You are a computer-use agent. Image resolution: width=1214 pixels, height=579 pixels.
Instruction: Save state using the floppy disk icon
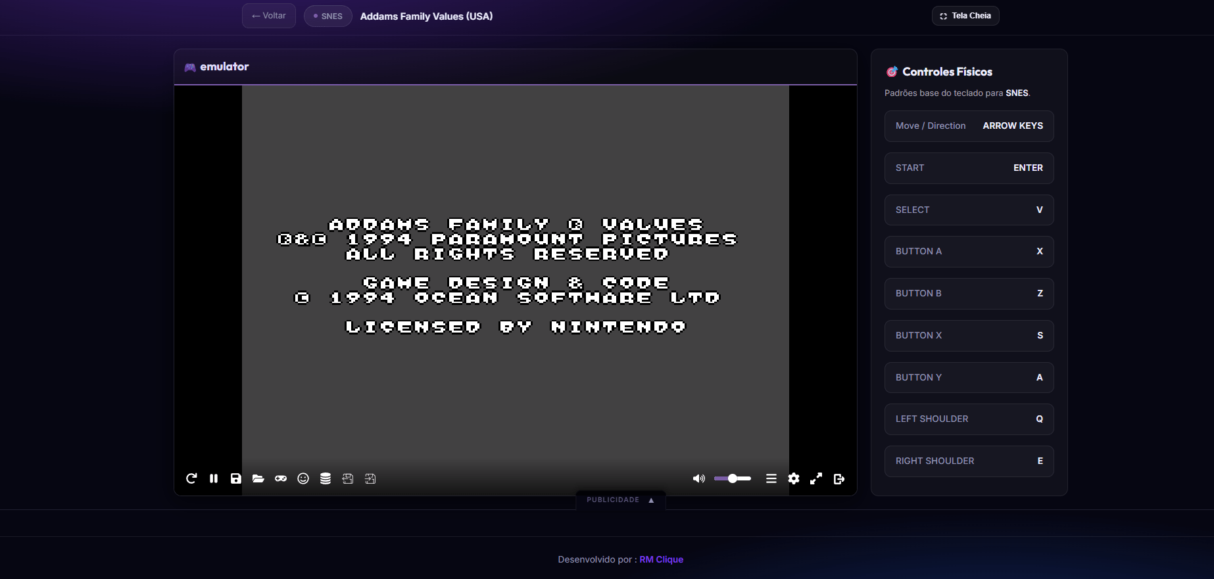point(236,478)
